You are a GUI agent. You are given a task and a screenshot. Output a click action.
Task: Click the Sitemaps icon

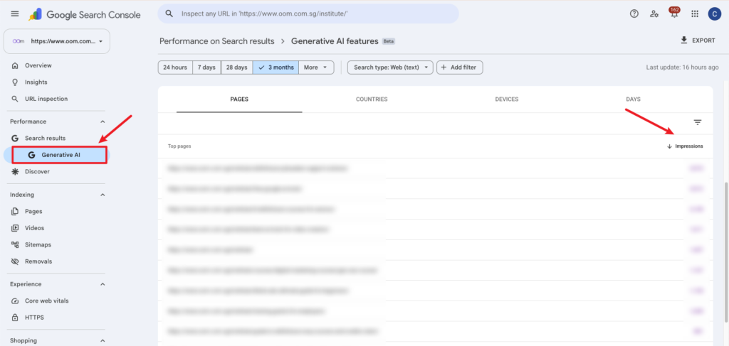click(x=16, y=244)
